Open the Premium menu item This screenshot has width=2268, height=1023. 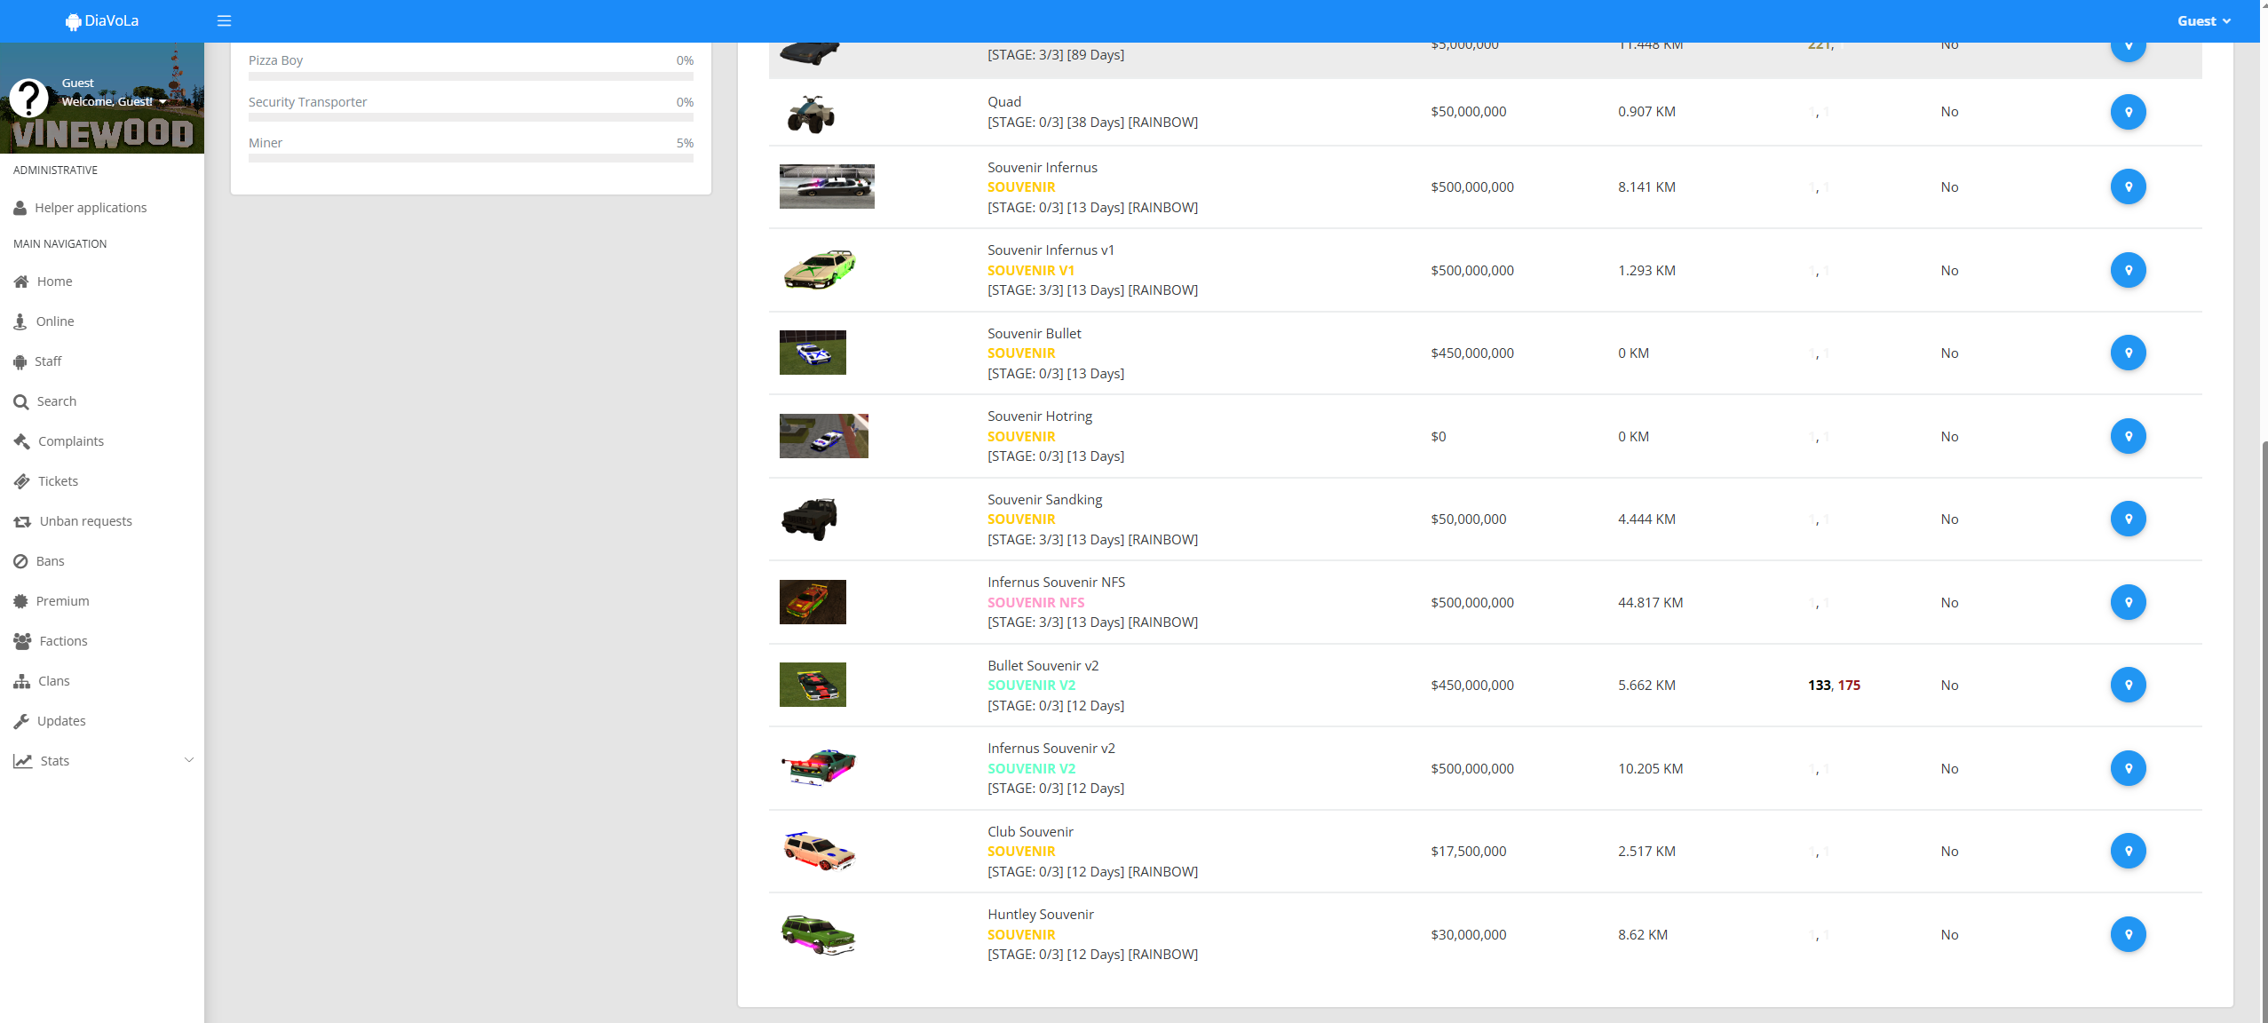click(62, 601)
